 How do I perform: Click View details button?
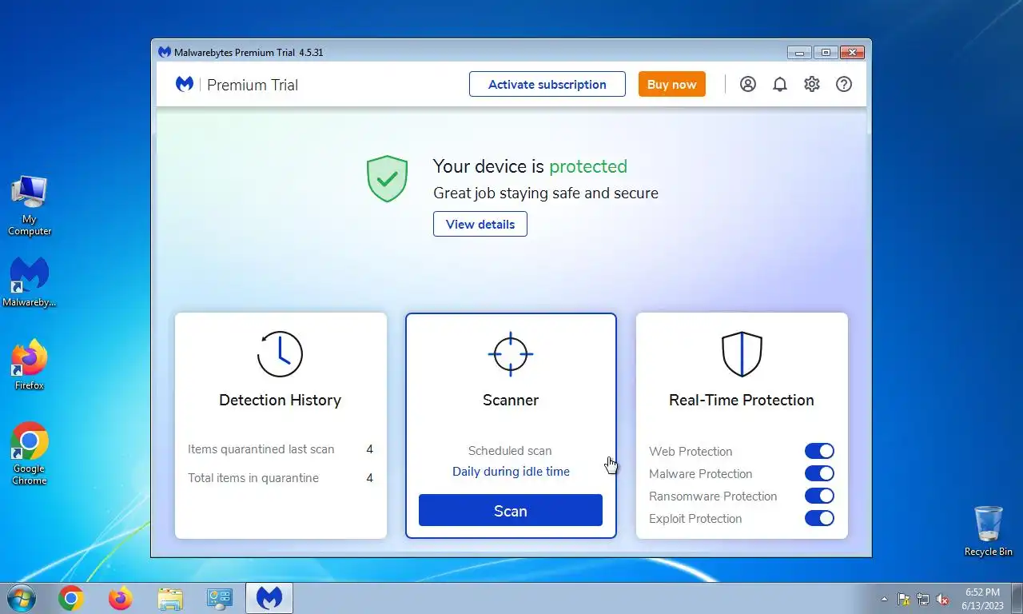point(480,224)
